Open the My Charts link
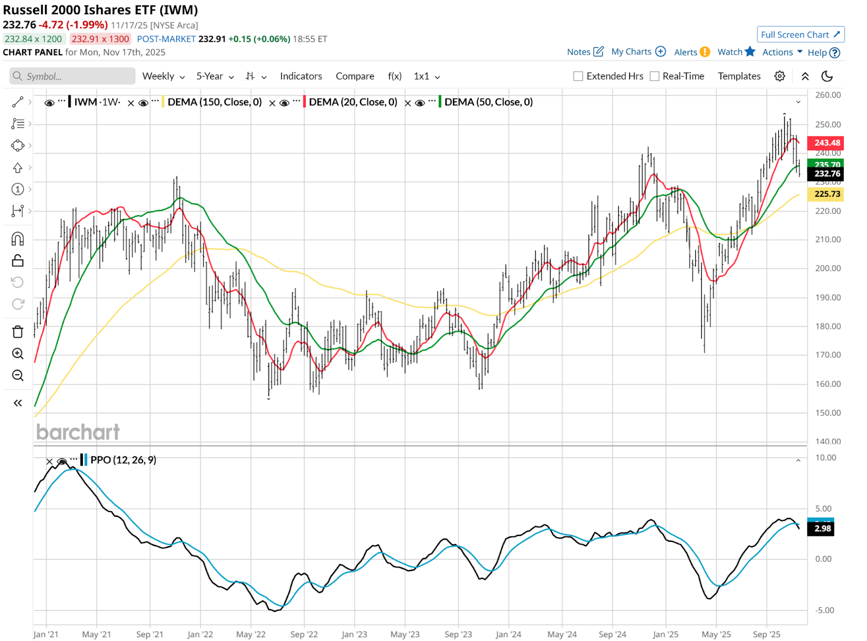Viewport: 867px width, 641px height. coord(638,52)
